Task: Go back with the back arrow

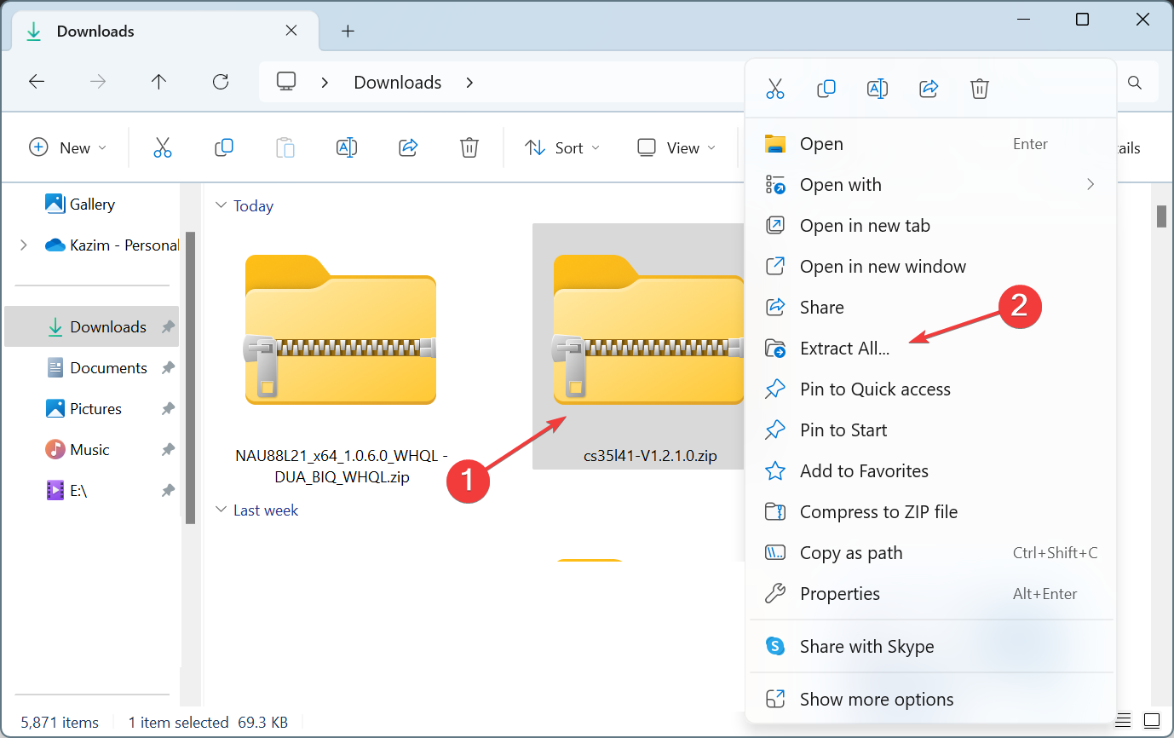Action: pos(37,82)
